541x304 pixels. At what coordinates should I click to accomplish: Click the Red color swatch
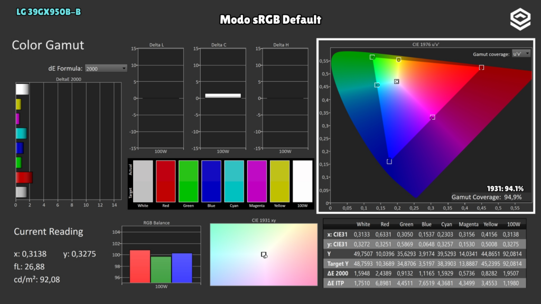click(165, 182)
